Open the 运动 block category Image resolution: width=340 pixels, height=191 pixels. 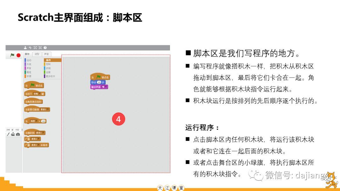coord(28,60)
